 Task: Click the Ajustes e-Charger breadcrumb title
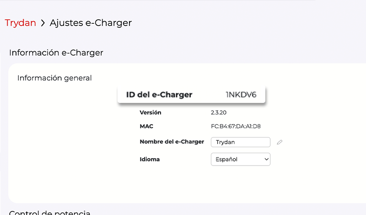pos(91,23)
